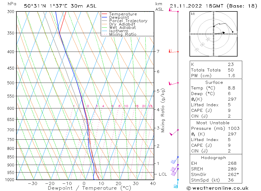
Task: Click the magenta wind barb at 700 hPa
Action: click(174, 132)
